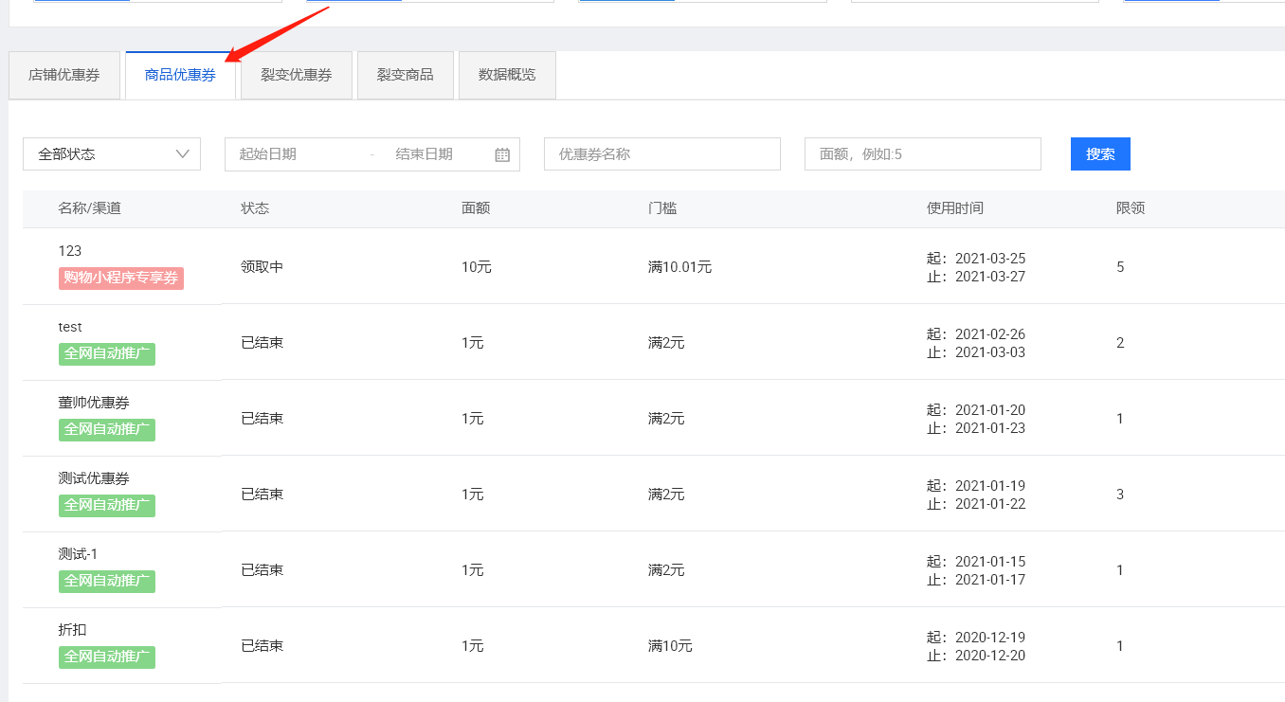The image size is (1285, 702).
Task: Select coupon name test
Action: 70,327
